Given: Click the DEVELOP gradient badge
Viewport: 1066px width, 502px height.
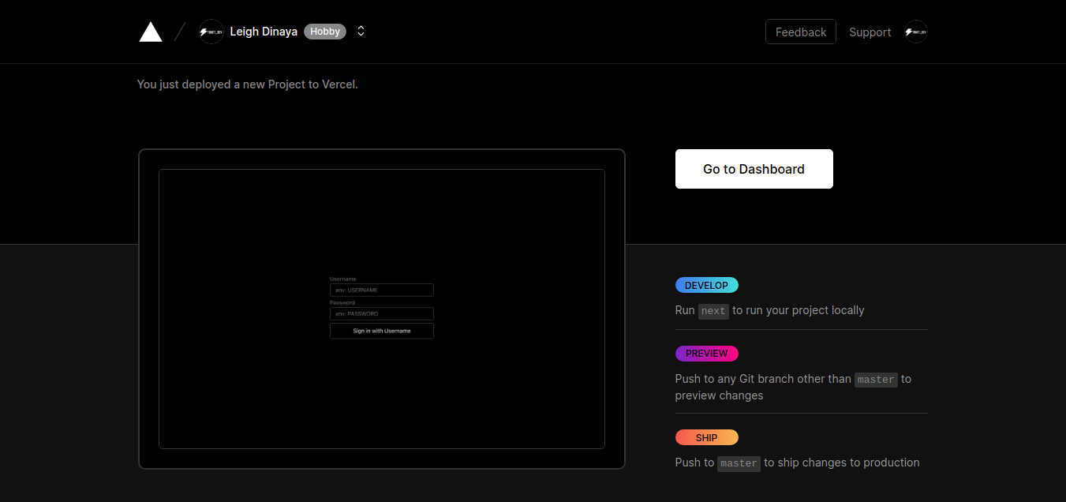Looking at the screenshot, I should [707, 286].
